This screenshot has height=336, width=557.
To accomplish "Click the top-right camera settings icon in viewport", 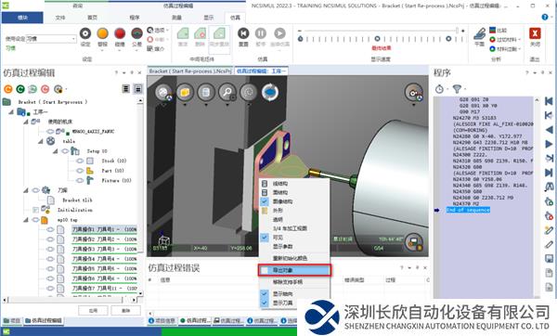I will tap(413, 93).
